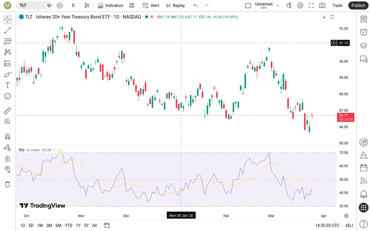Select the 1M time range

[40, 225]
